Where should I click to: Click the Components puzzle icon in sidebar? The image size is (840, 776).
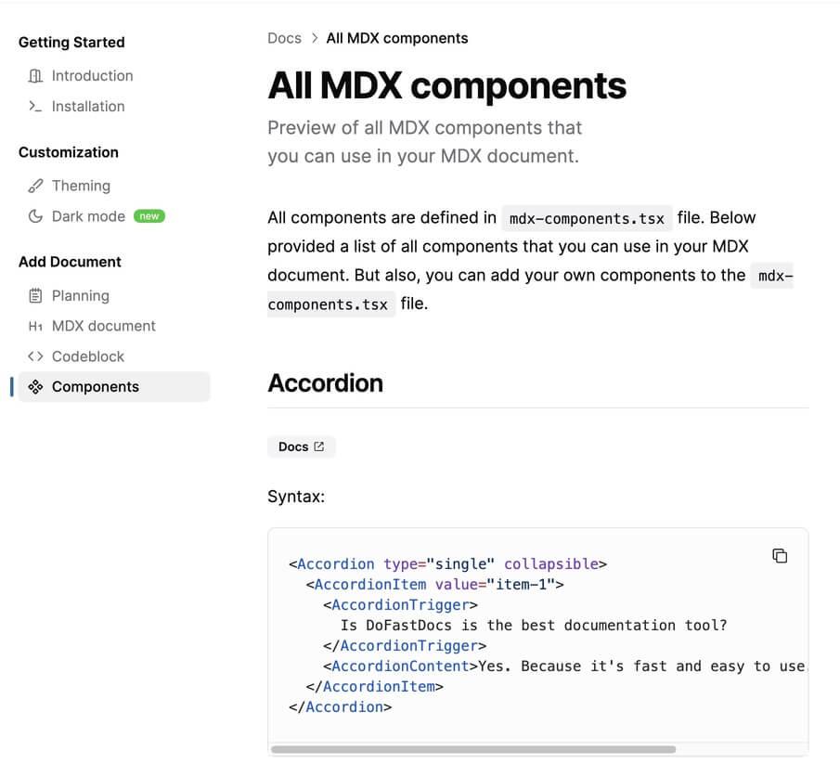click(x=35, y=387)
